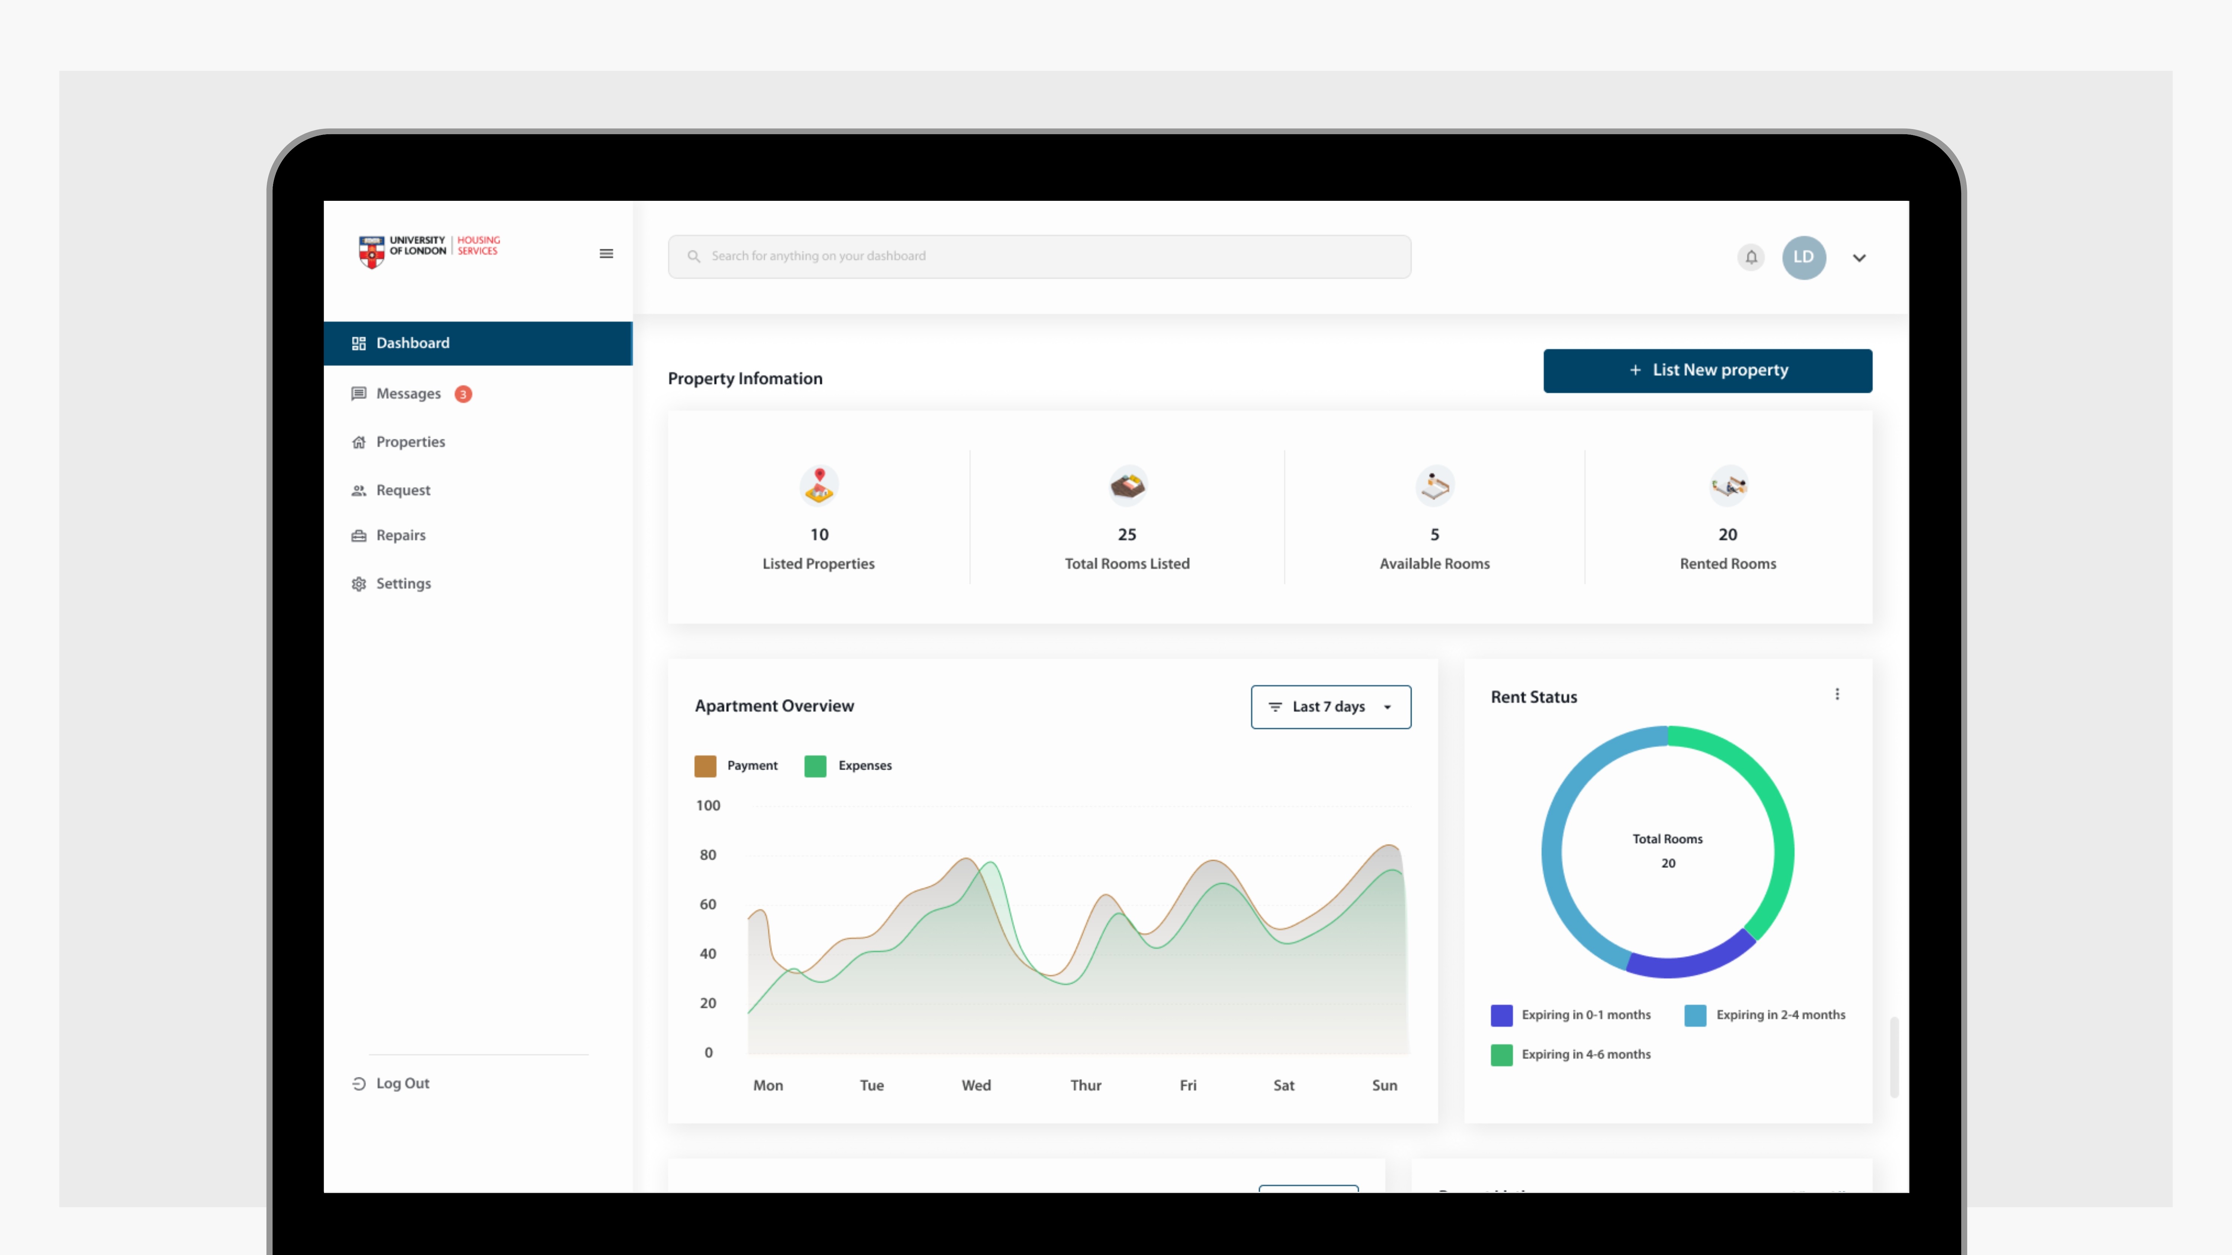This screenshot has width=2232, height=1255.
Task: Click the Payment legend color swatch
Action: click(x=705, y=766)
